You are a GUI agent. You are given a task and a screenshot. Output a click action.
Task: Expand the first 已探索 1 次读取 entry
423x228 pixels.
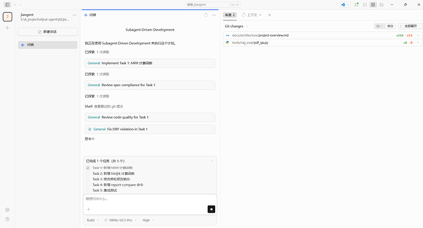tap(97, 52)
